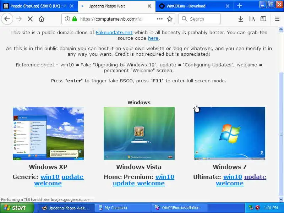Stop loading the page
The height and width of the screenshot is (213, 284).
(x=30, y=19)
